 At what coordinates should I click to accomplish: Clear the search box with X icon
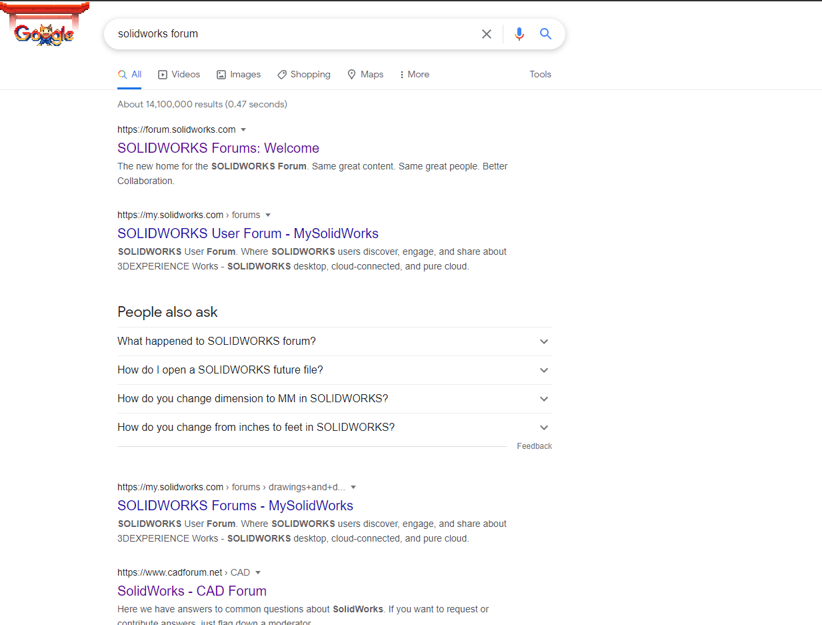(487, 34)
